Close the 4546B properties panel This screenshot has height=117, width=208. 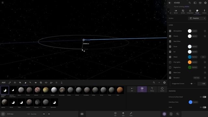point(205,3)
